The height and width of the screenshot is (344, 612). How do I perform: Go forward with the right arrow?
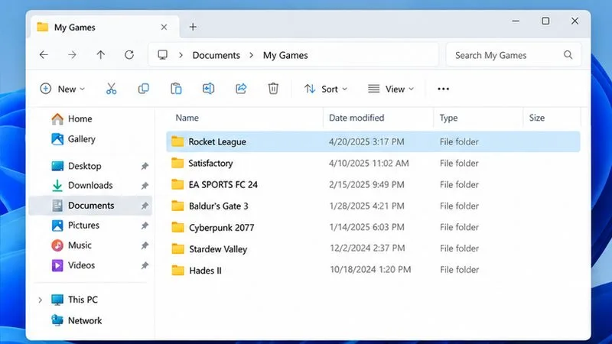(x=72, y=55)
